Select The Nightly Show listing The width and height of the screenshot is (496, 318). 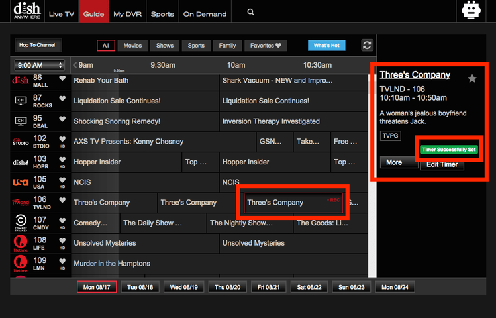point(250,223)
